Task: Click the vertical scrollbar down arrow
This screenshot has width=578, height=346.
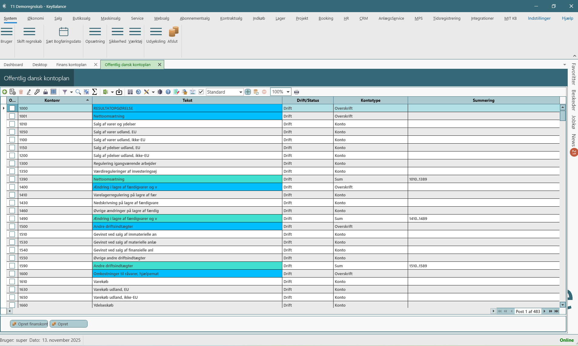Action: pyautogui.click(x=563, y=305)
